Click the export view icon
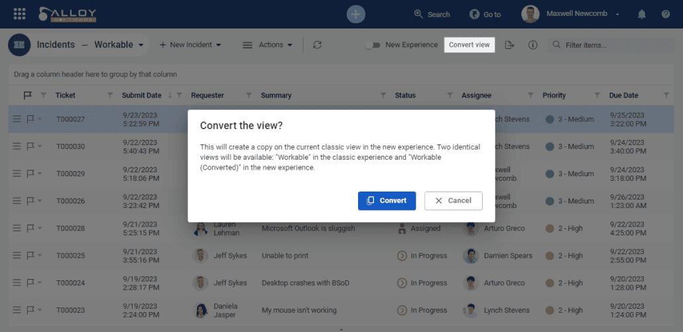 [x=509, y=45]
